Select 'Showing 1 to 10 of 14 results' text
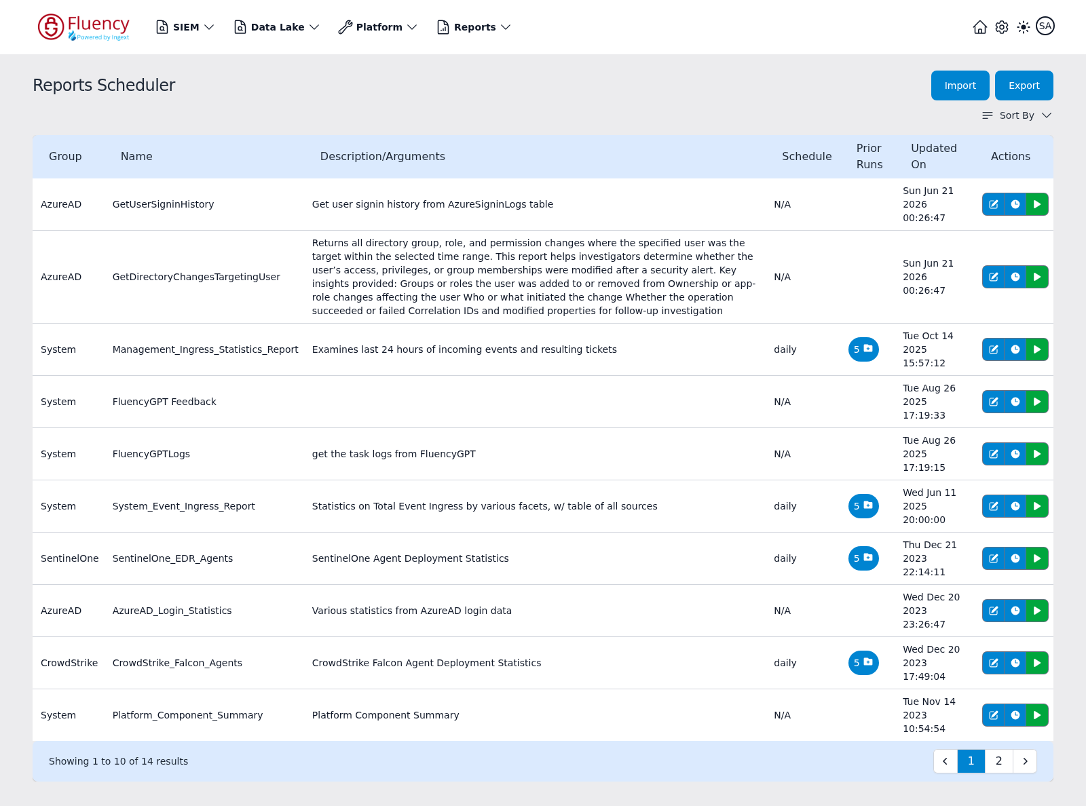Image resolution: width=1086 pixels, height=806 pixels. 118,761
